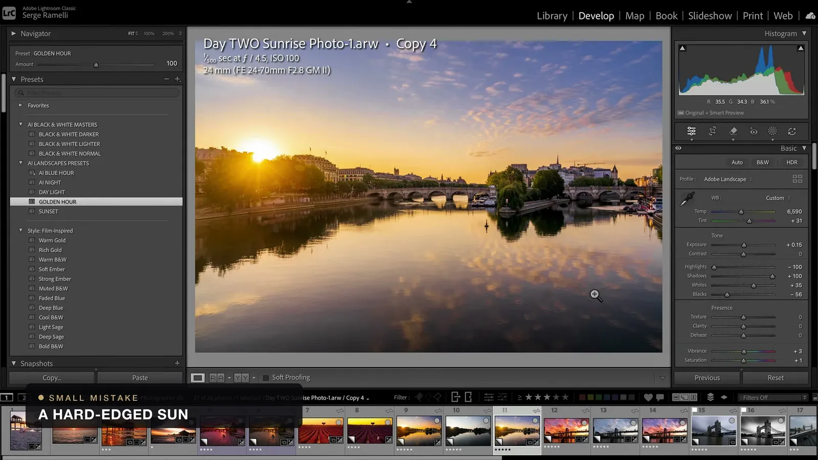Click the Copy... settings button
This screenshot has height=460, width=818.
(x=52, y=378)
